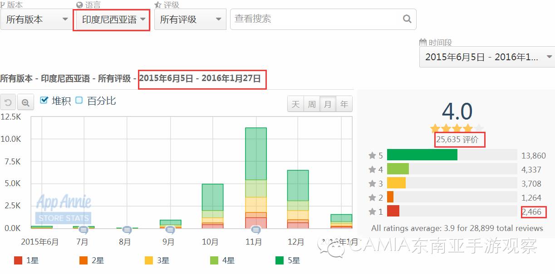Switch chart granularity to 年

(344, 104)
